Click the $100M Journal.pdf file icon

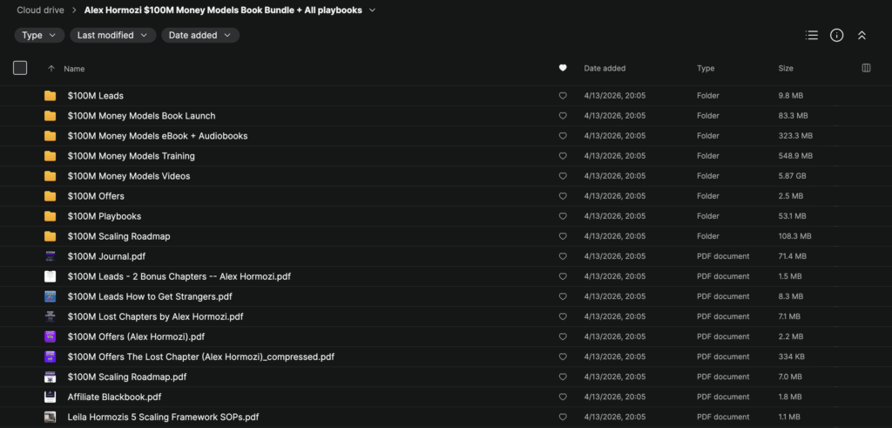51,256
